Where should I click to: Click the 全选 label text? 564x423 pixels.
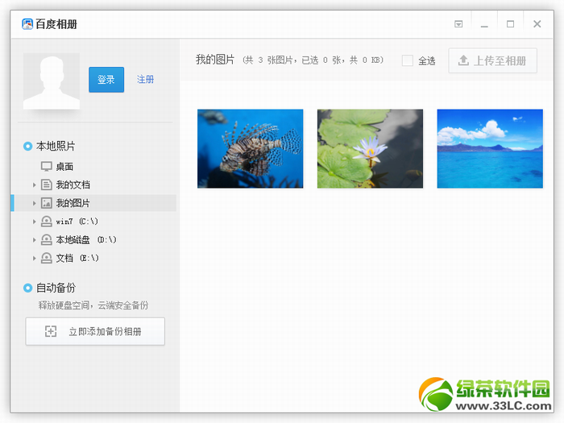click(x=427, y=60)
